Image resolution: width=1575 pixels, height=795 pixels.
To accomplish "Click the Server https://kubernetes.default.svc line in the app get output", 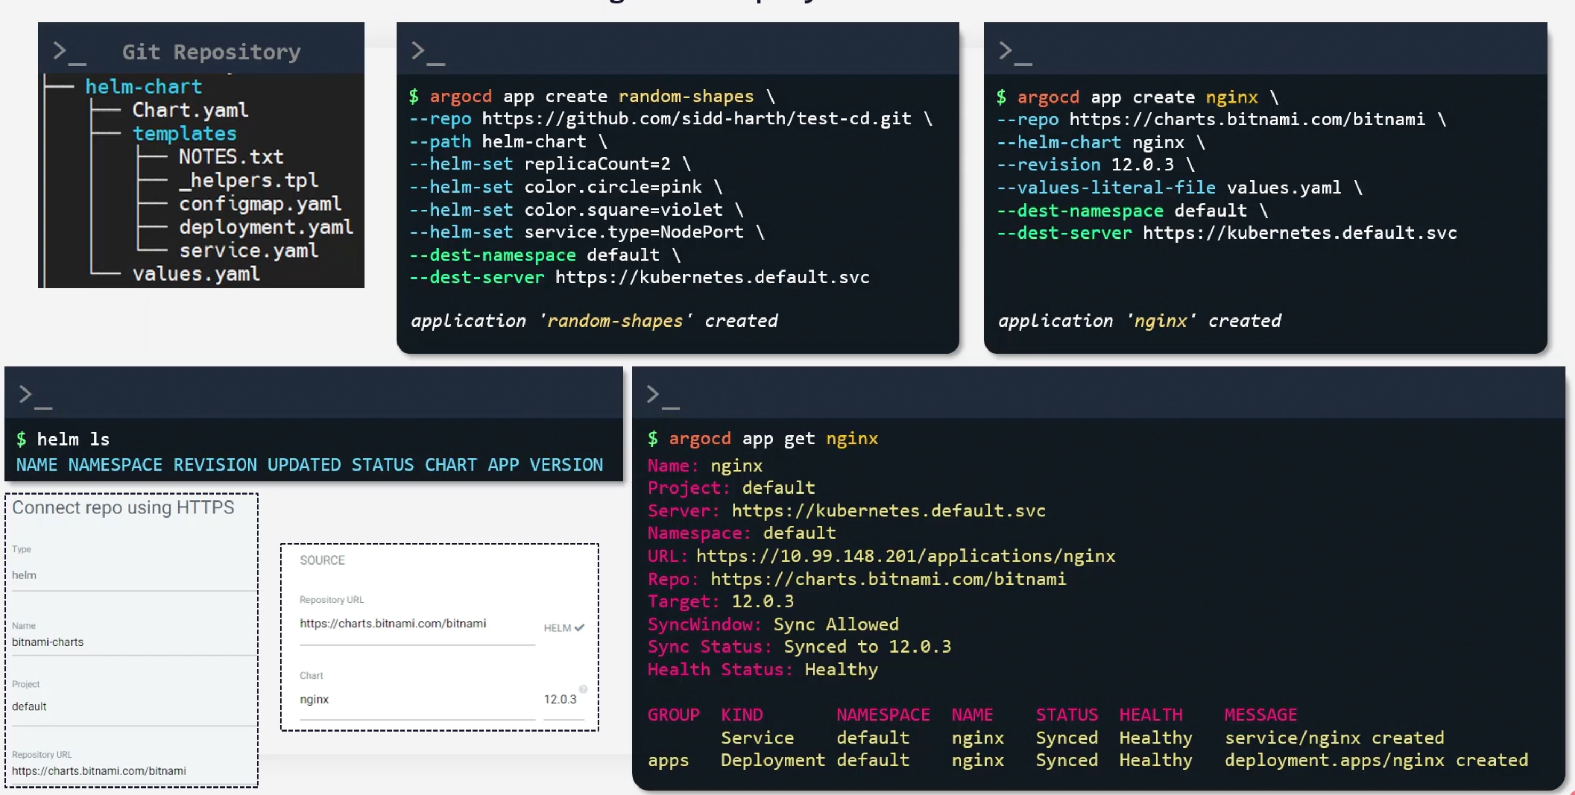I will click(x=847, y=511).
